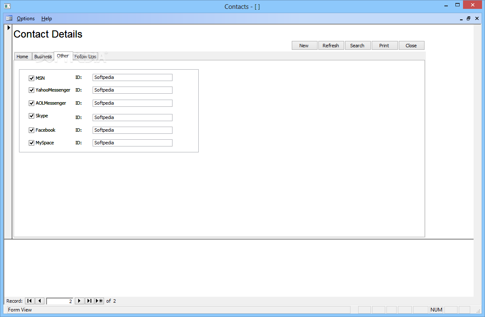Click the Contacts application icon in title bar

pos(8,6)
